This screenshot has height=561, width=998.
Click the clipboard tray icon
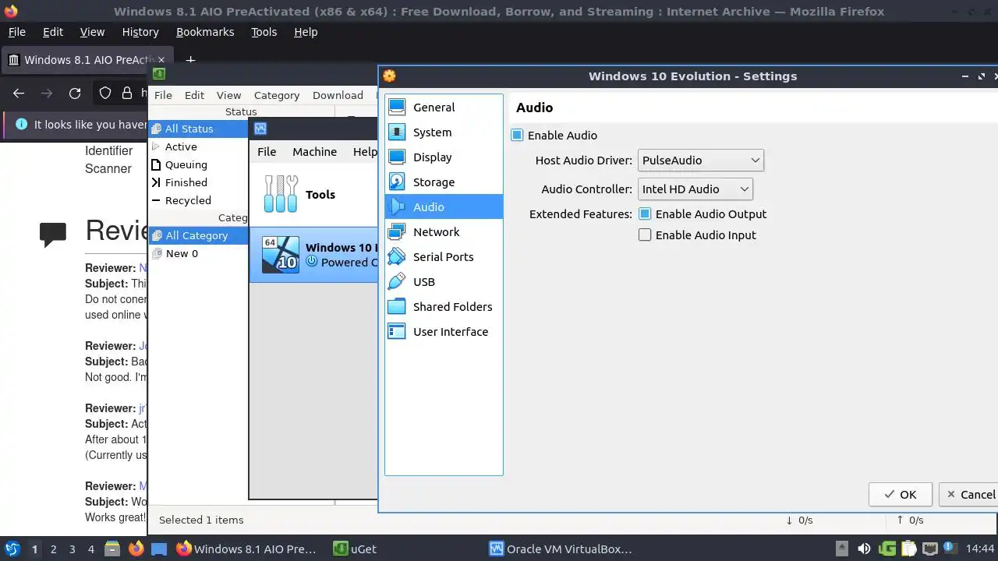click(909, 549)
